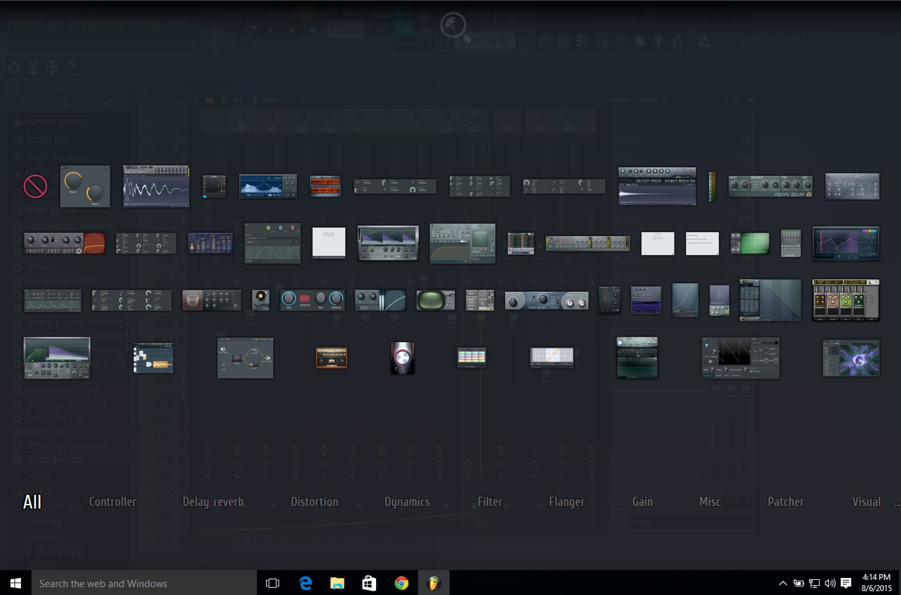Choose the vinyl turntable scratcher plugin
The image size is (901, 595).
point(261,301)
